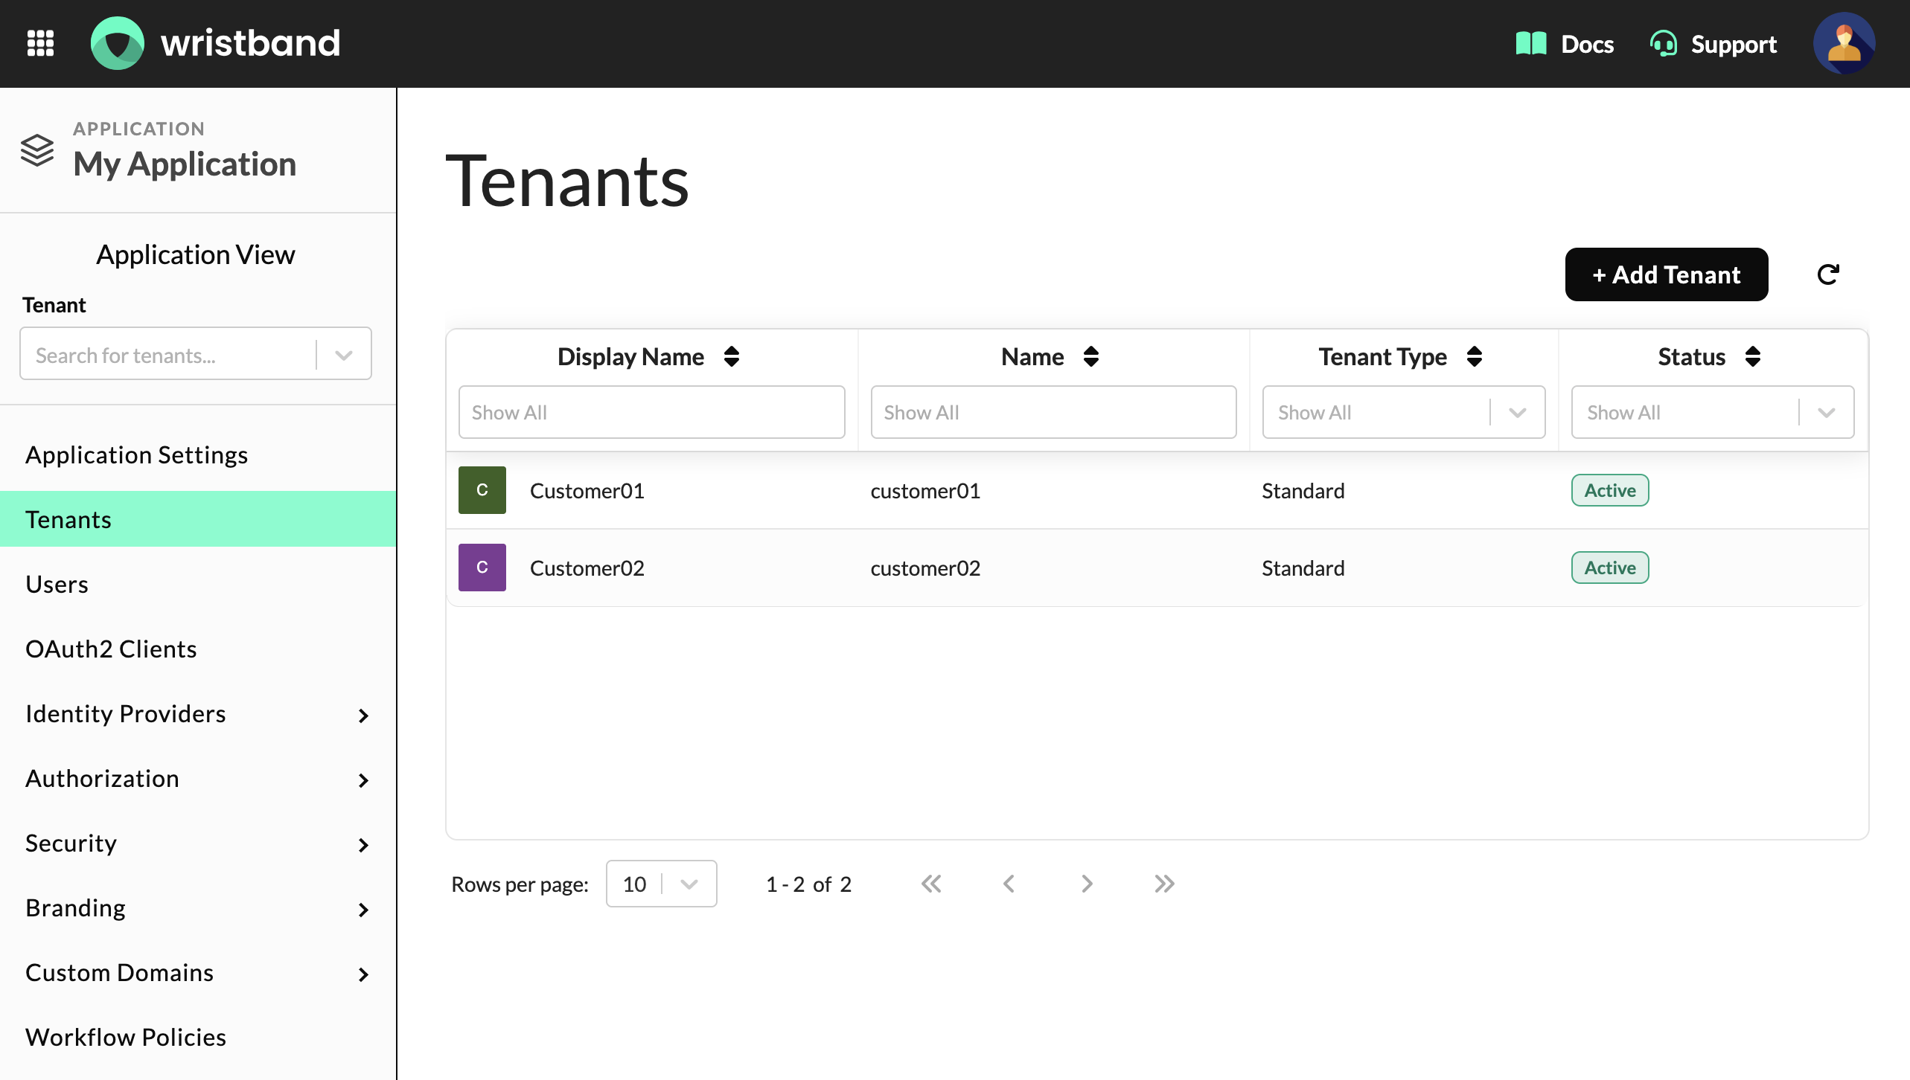Click the customer01 name cell
This screenshot has width=1910, height=1080.
[x=925, y=491]
